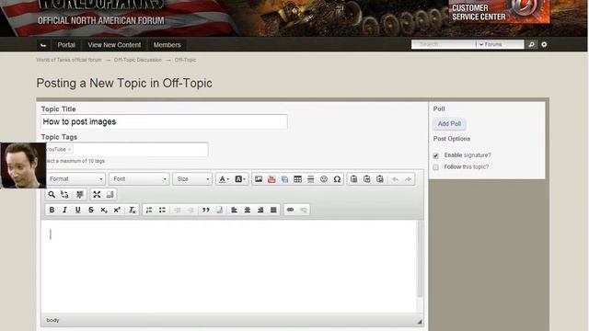The height and width of the screenshot is (331, 589).
Task: Click the show blocks icon
Action: (110, 194)
